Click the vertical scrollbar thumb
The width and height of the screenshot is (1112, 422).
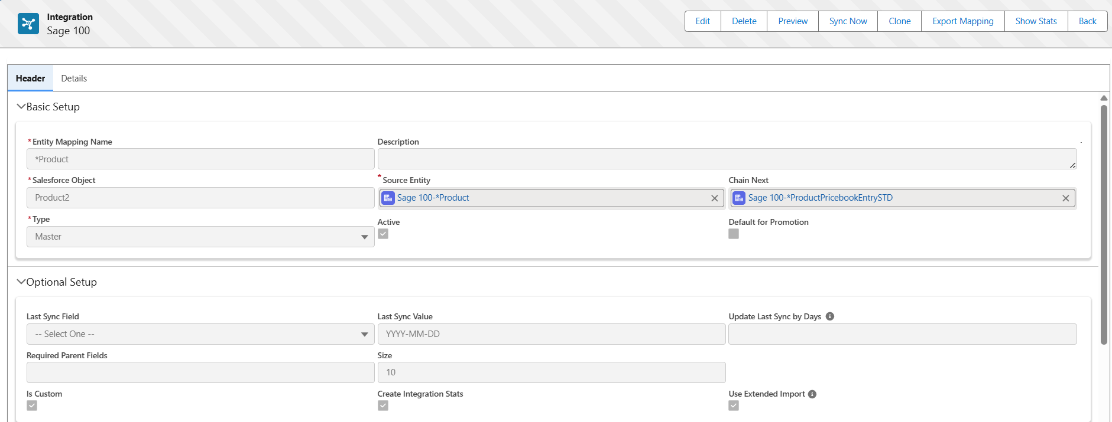pyautogui.click(x=1104, y=224)
